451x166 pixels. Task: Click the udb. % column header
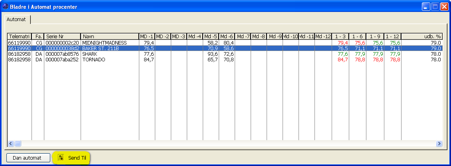tap(422, 36)
